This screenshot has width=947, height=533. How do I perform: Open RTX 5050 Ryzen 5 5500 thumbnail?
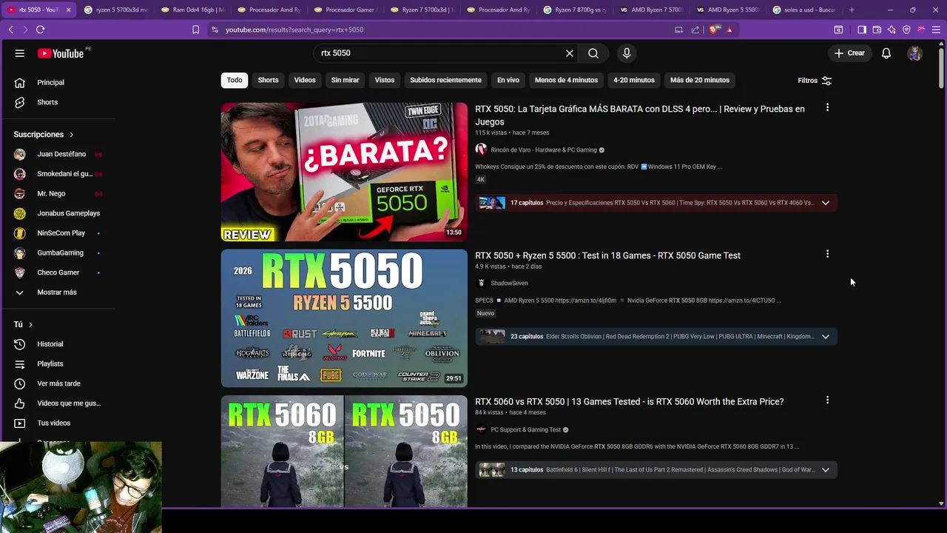point(344,318)
